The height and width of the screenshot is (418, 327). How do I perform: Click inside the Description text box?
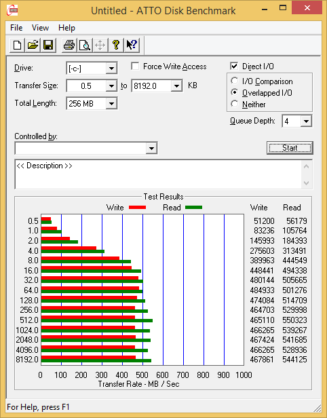tap(158, 174)
